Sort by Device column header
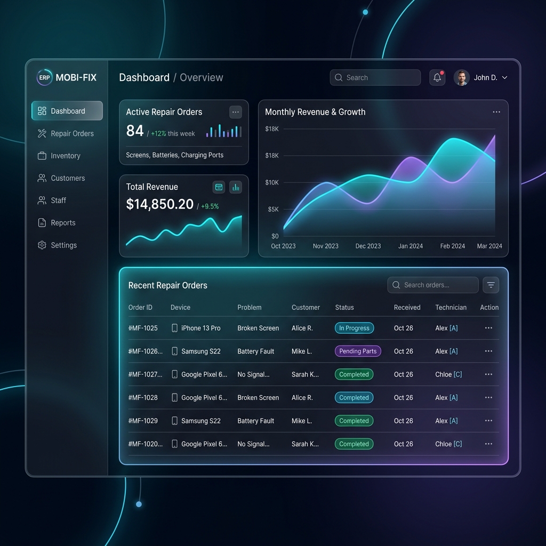 (x=180, y=308)
